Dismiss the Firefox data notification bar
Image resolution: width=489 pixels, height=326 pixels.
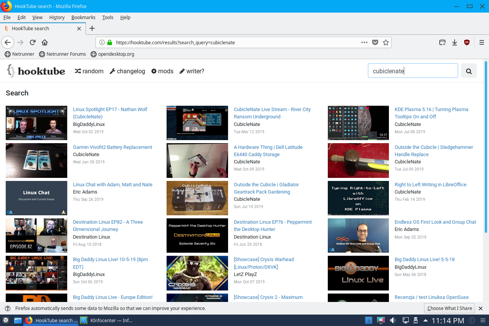tap(481, 308)
